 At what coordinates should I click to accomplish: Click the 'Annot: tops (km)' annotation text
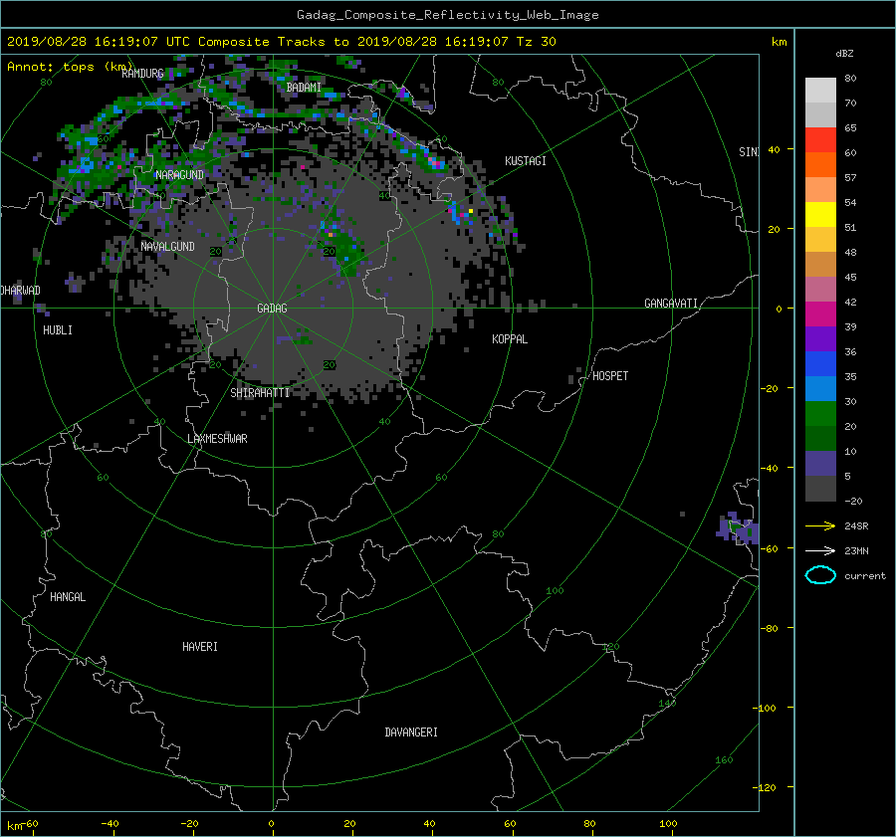(70, 67)
